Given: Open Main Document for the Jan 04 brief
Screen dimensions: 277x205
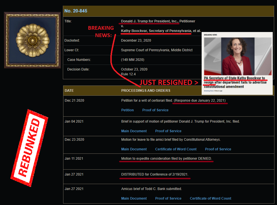Looking at the screenshot, I should 134,131.
